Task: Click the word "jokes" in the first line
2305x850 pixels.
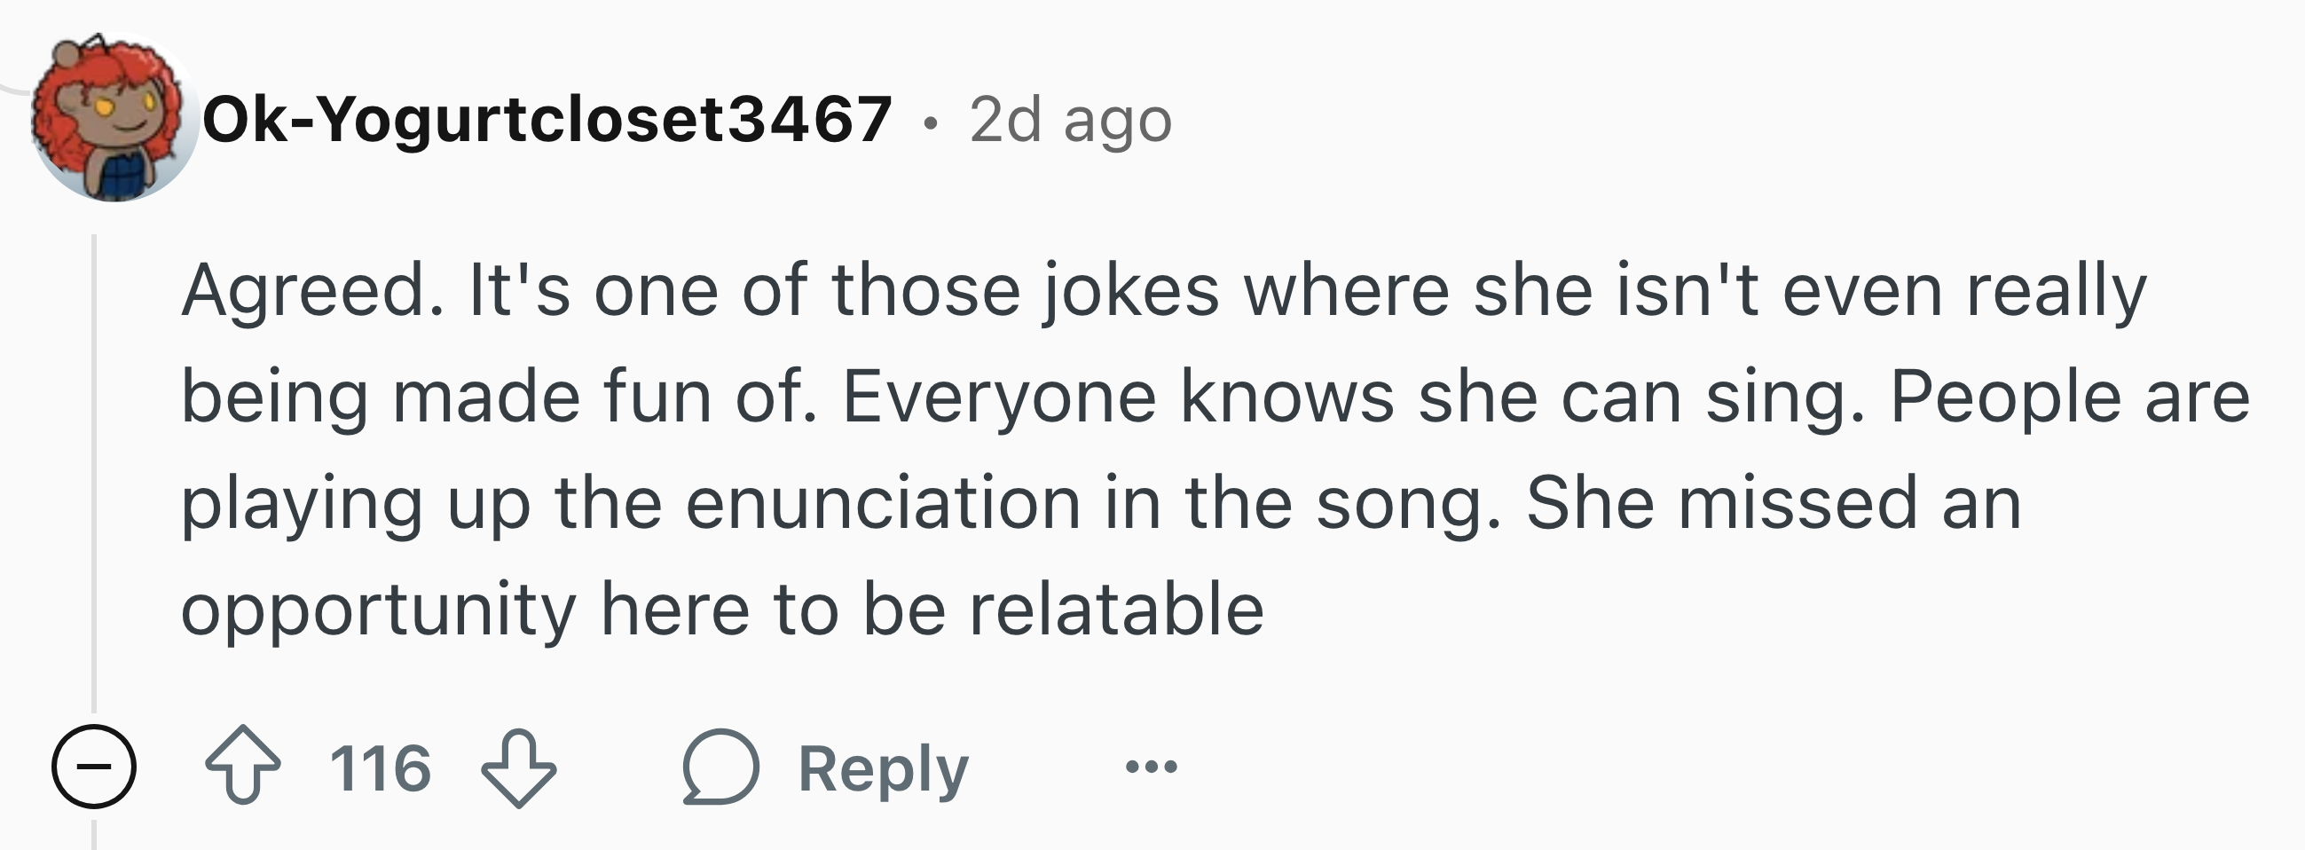Action: (x=1130, y=291)
